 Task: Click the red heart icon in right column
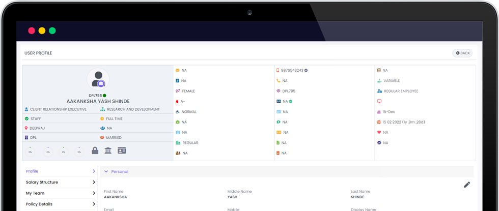379,132
